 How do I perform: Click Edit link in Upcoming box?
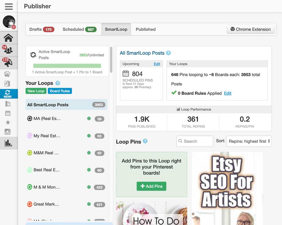pyautogui.click(x=157, y=64)
